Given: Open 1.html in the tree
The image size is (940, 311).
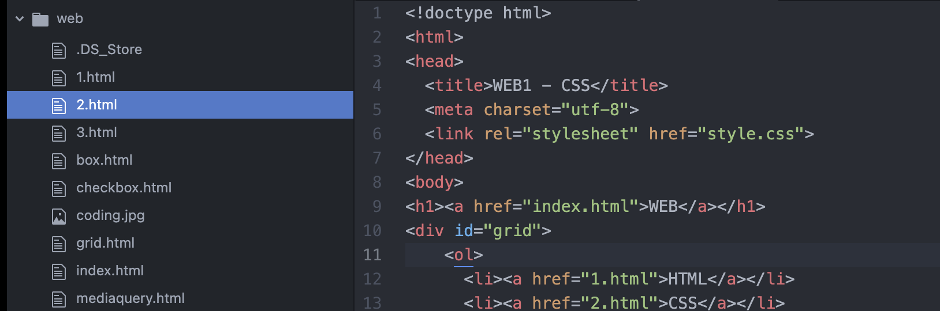Looking at the screenshot, I should pos(96,77).
